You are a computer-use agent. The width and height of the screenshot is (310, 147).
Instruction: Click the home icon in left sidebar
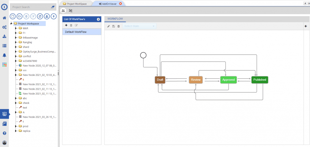4,18
